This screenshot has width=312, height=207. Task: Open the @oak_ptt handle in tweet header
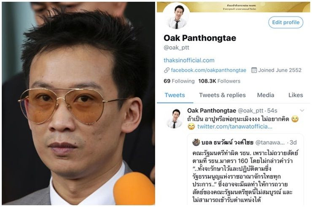[250, 110]
